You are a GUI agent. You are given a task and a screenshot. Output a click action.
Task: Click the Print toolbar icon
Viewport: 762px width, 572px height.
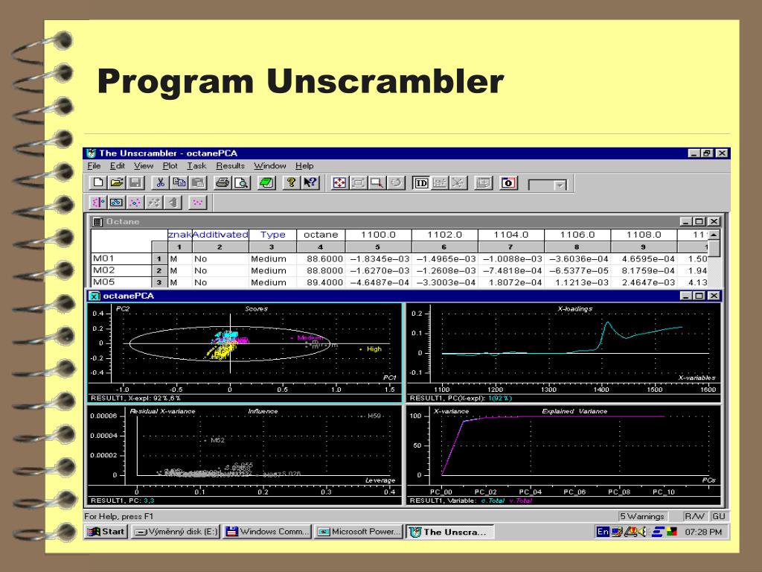coord(222,183)
